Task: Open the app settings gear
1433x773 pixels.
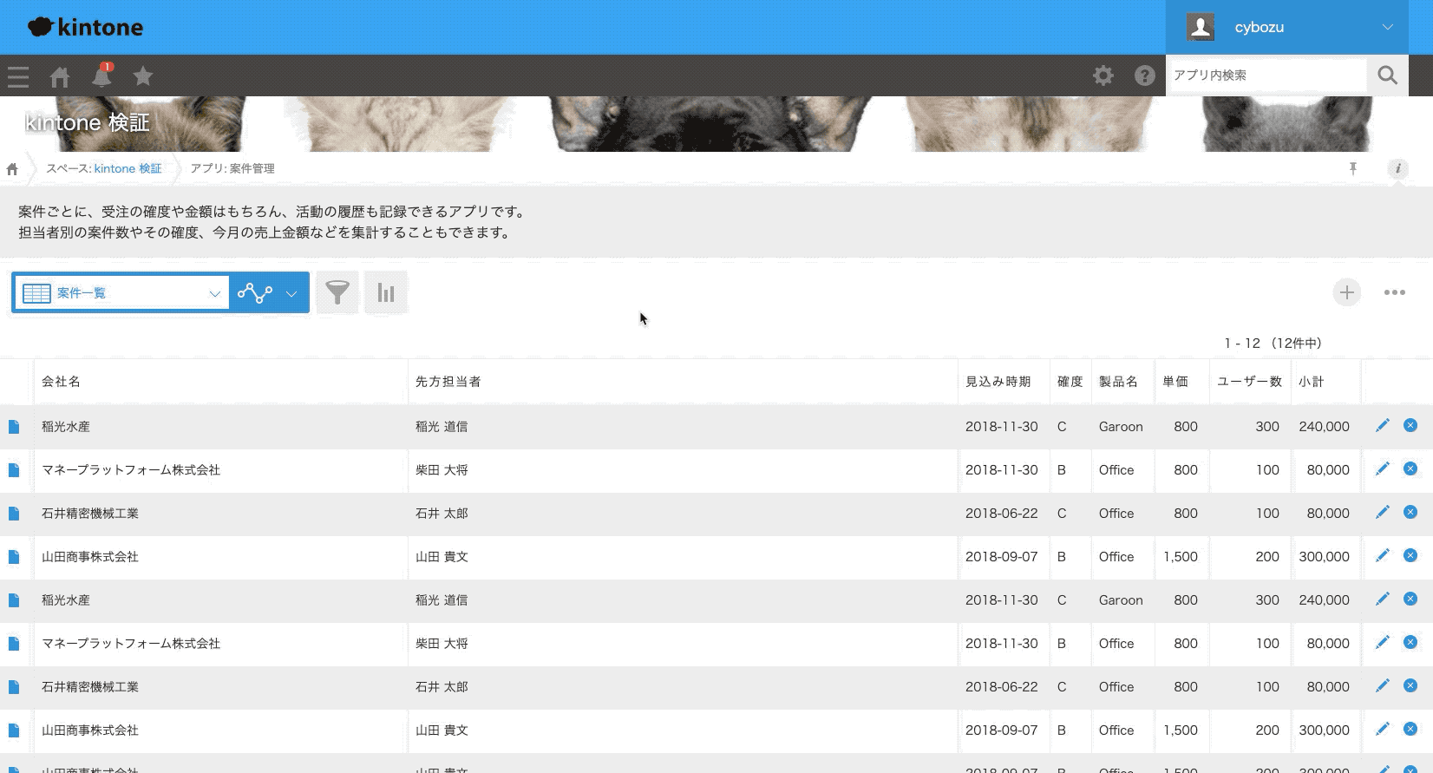Action: [x=1103, y=75]
